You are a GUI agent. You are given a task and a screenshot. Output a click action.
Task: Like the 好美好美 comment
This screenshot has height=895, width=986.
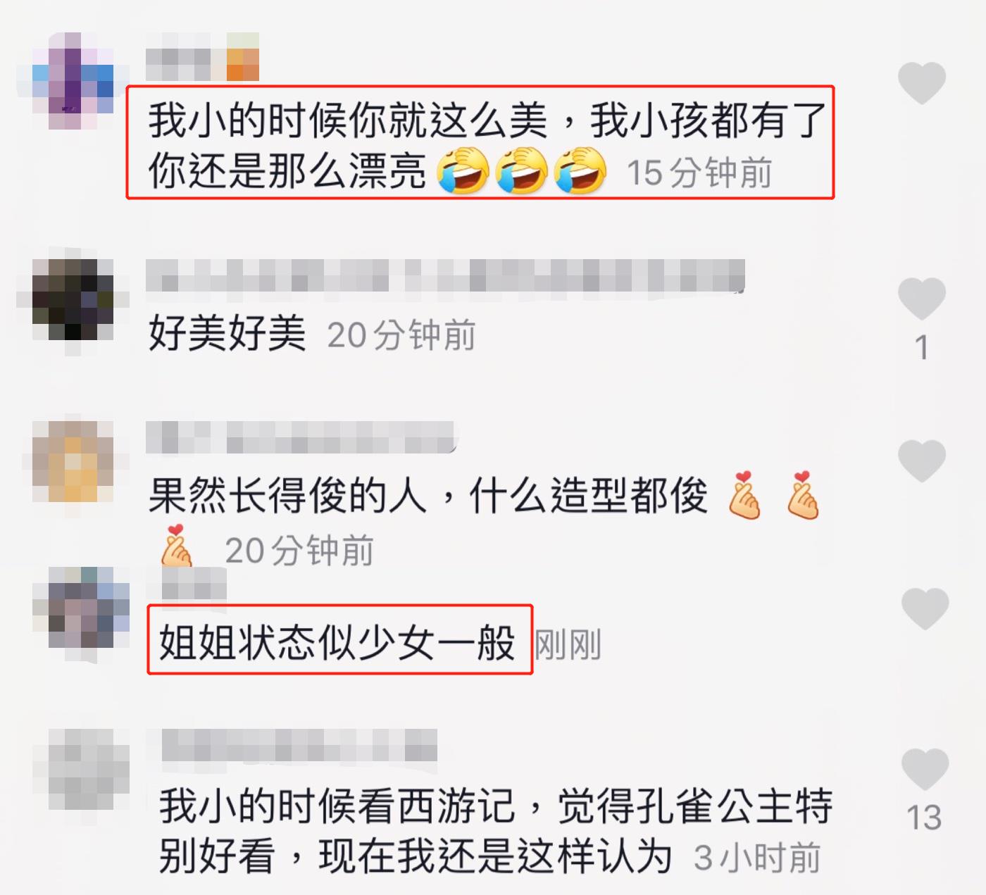pyautogui.click(x=922, y=299)
